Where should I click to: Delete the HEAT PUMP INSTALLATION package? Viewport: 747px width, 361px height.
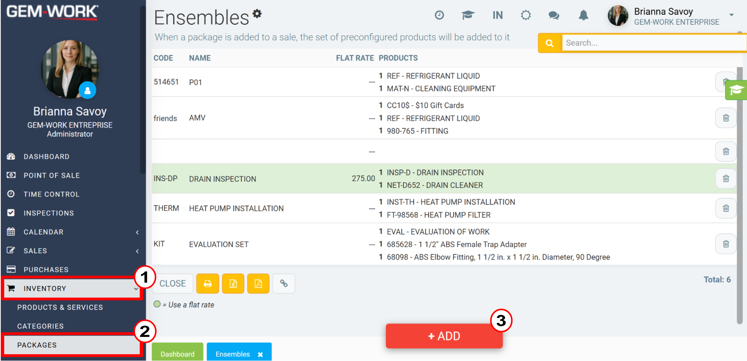coord(726,208)
